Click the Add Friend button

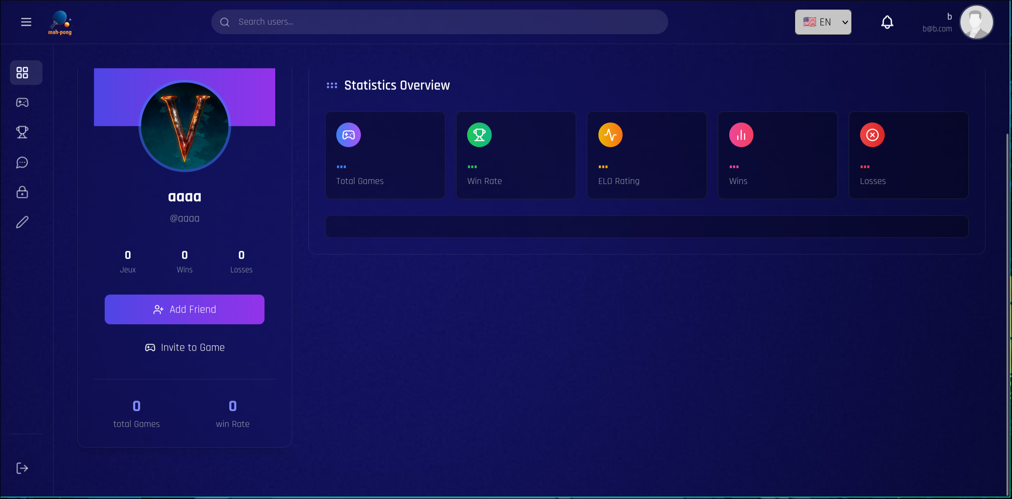pos(184,309)
